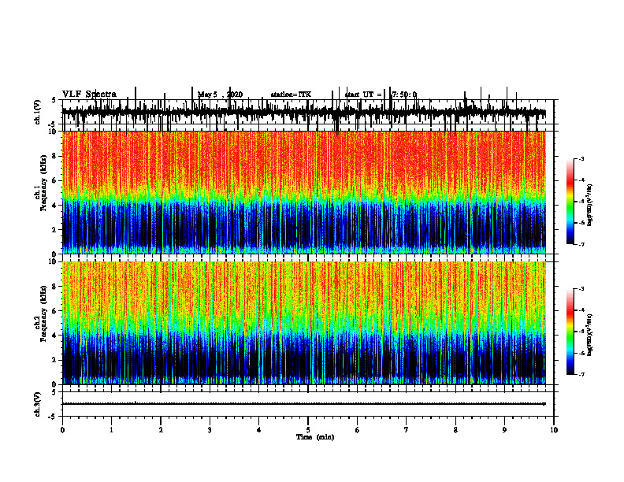Viewport: 624px width, 482px height.
Task: Click time axis tick label "7"
Action: (407, 430)
